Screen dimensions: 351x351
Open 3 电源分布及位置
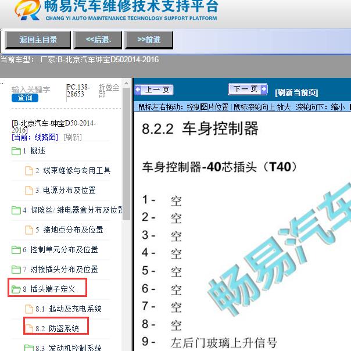(x=65, y=190)
